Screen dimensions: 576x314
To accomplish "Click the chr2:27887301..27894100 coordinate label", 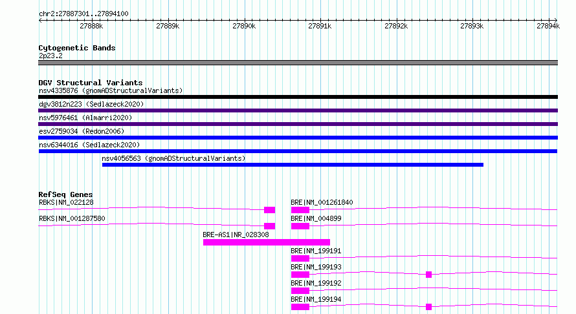I will tap(83, 14).
